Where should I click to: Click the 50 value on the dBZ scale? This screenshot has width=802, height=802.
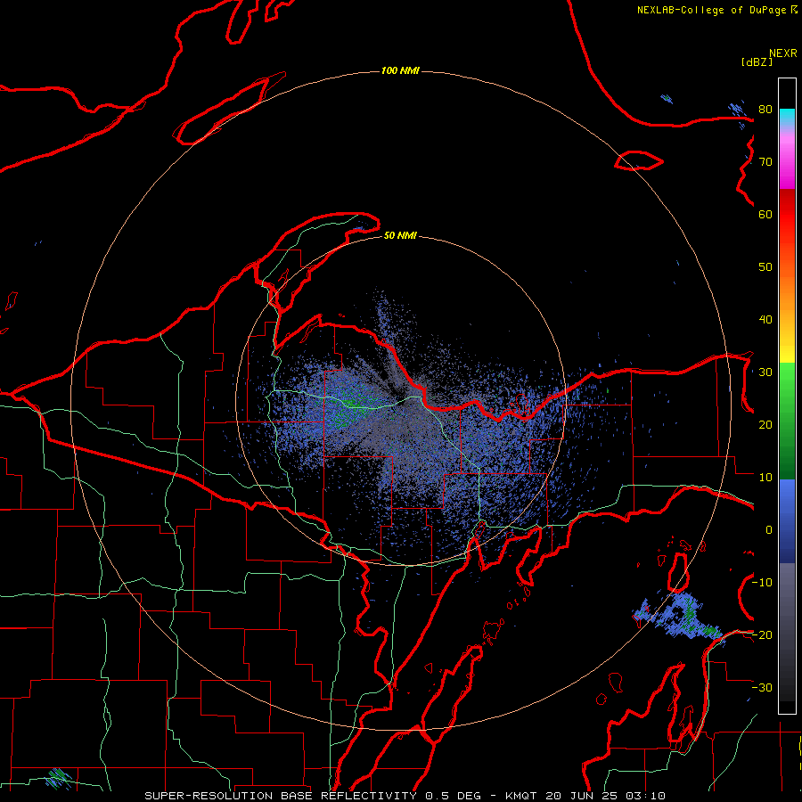pos(765,267)
